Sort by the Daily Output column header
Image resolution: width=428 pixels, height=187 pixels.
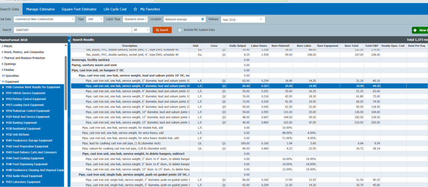[x=237, y=46]
